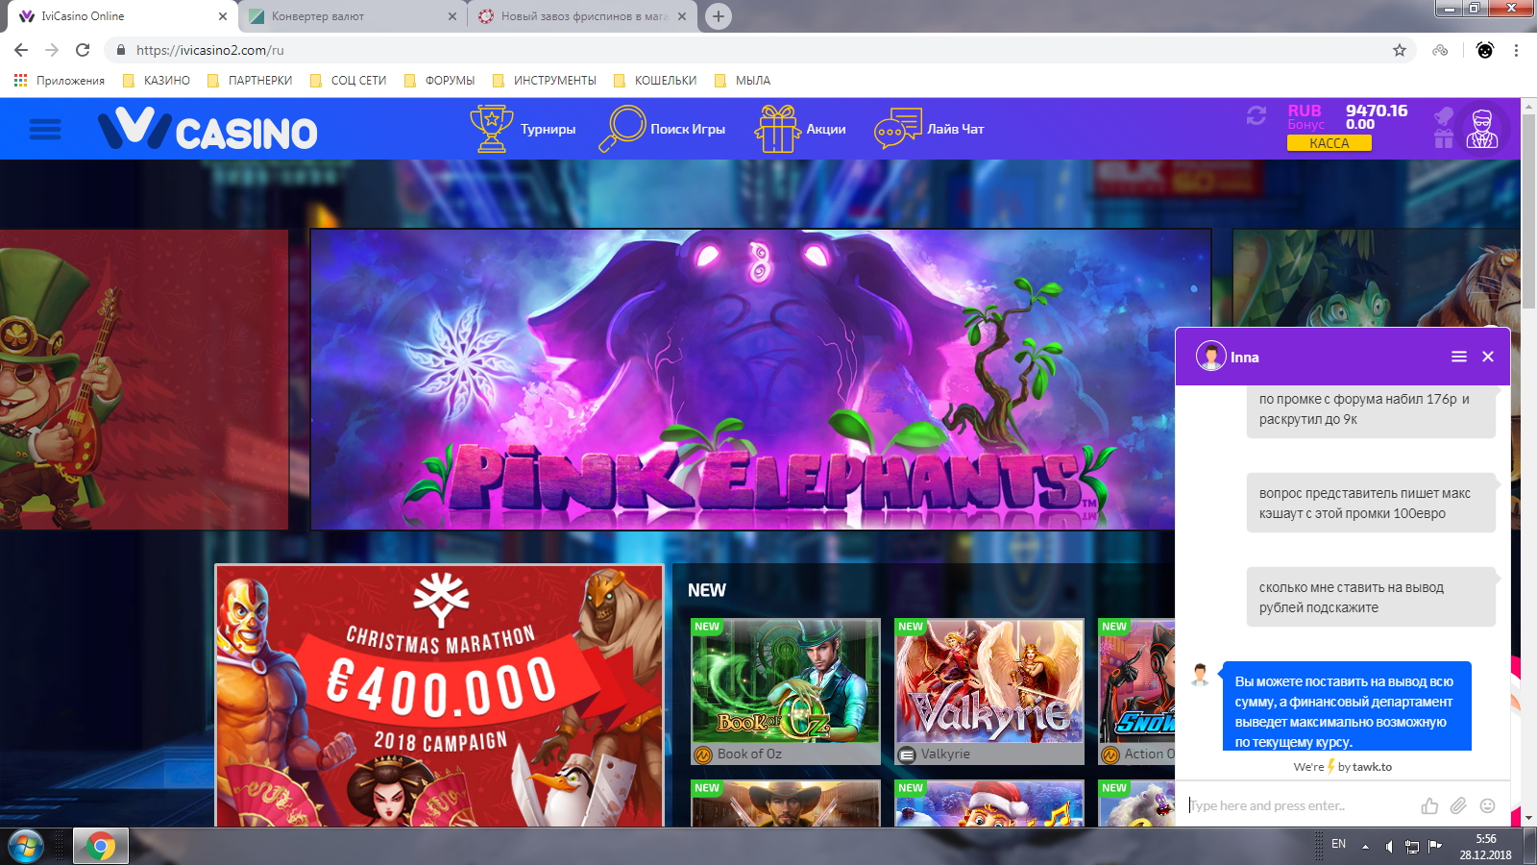Click the Поиск Игры magnifier icon
This screenshot has width=1537, height=865.
(x=622, y=129)
